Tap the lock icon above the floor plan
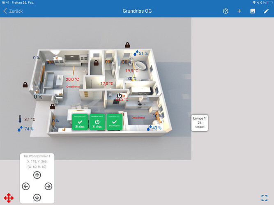 tap(127, 45)
